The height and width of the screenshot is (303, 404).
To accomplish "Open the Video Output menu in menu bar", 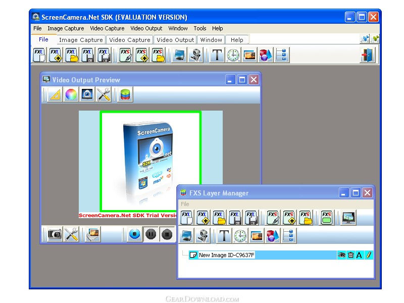I will click(146, 28).
